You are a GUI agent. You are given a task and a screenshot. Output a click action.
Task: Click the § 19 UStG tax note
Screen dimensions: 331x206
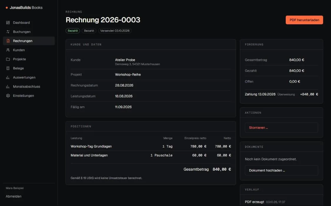click(x=106, y=178)
